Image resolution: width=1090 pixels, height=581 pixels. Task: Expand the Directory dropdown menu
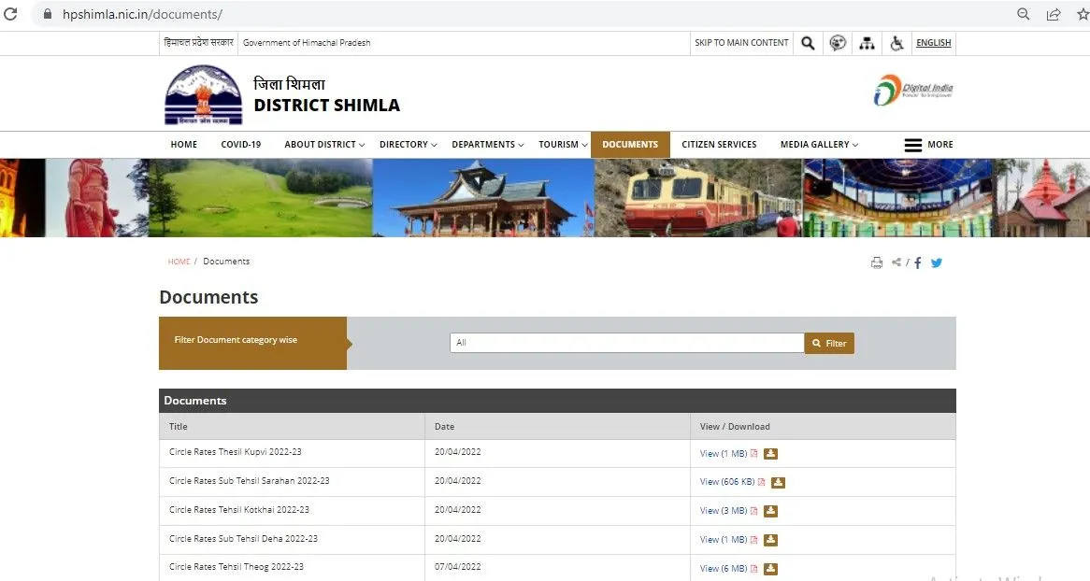pyautogui.click(x=409, y=145)
